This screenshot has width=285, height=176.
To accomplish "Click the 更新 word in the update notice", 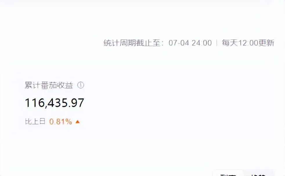I will tap(266, 43).
